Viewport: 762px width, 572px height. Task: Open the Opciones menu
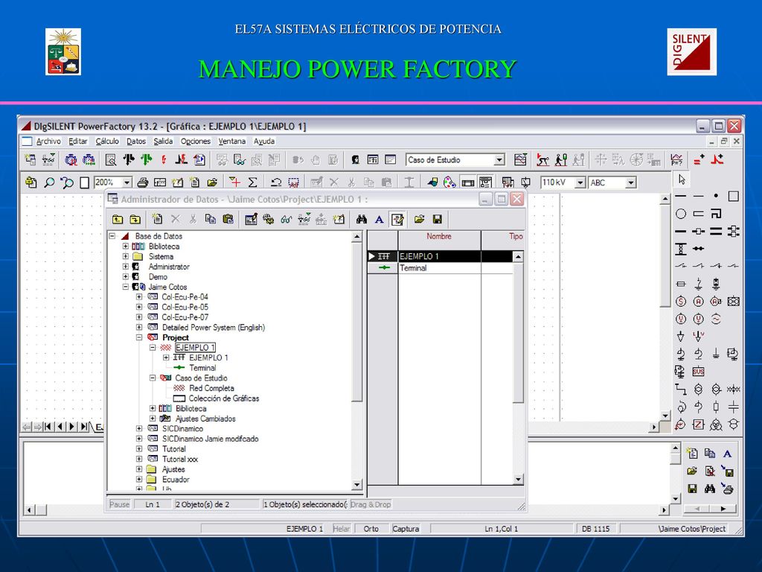(x=196, y=141)
